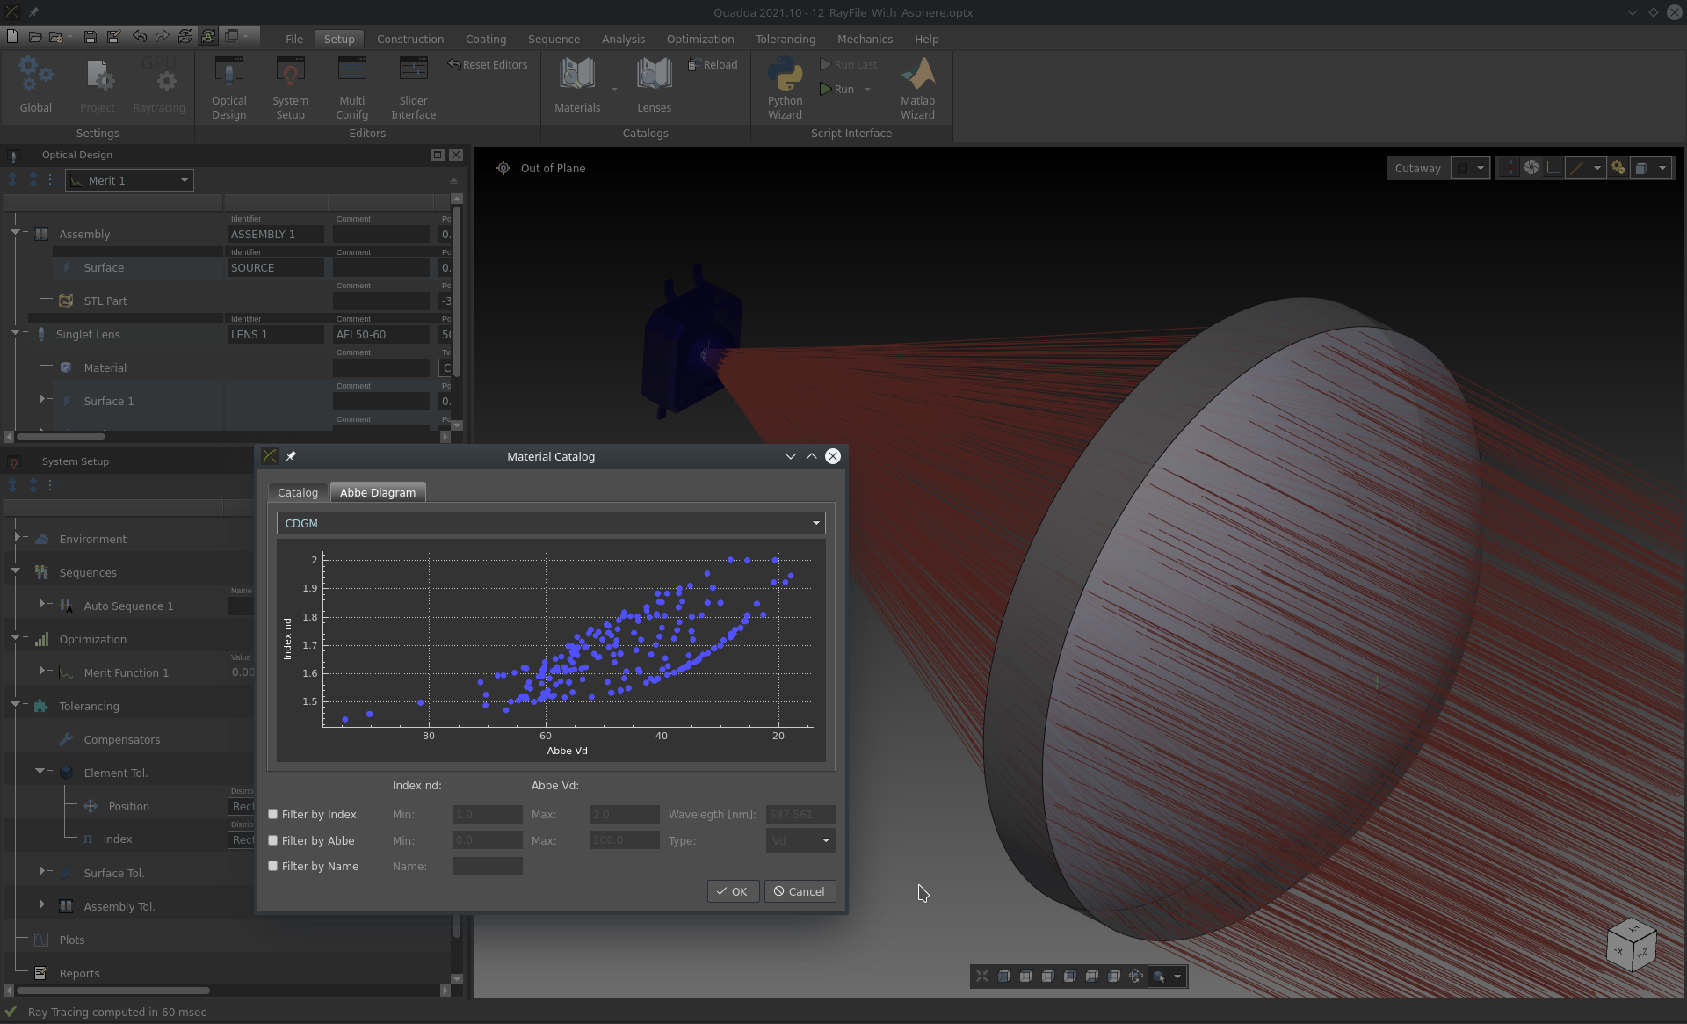The width and height of the screenshot is (1687, 1024).
Task: Open the Lenses catalog
Action: tap(654, 84)
